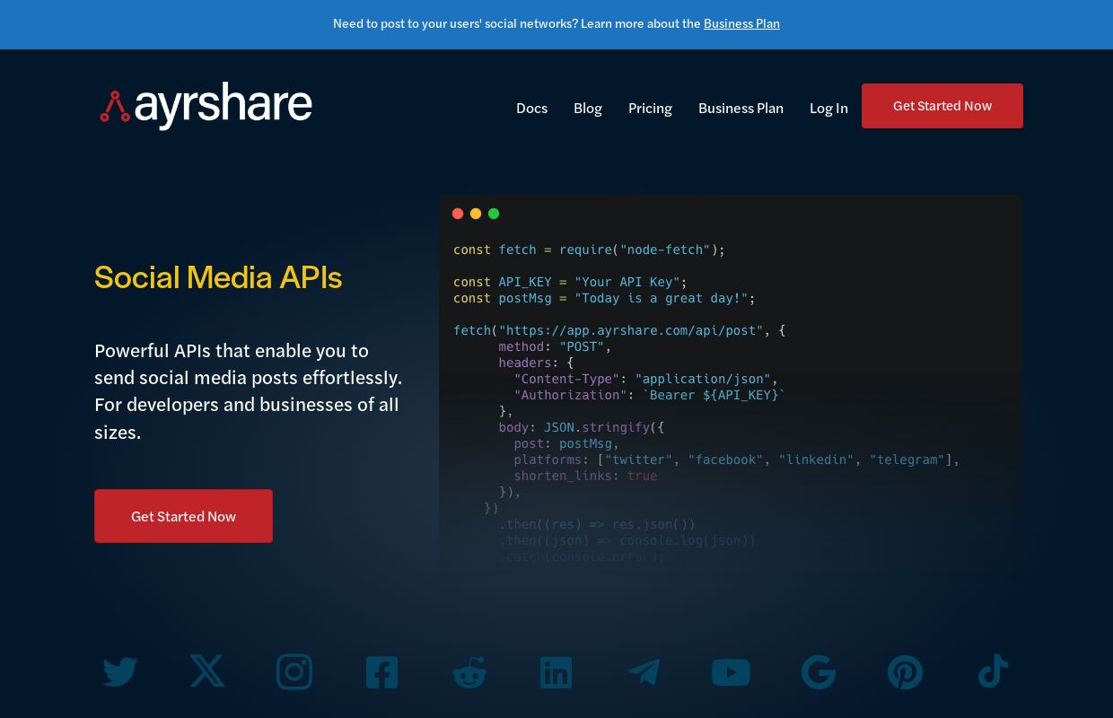This screenshot has height=718, width=1113.
Task: Open the LinkedIn icon
Action: click(556, 672)
